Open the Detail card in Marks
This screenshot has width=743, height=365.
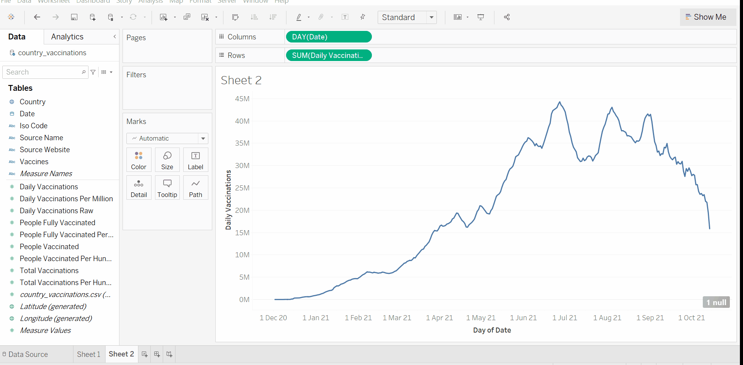coord(139,188)
